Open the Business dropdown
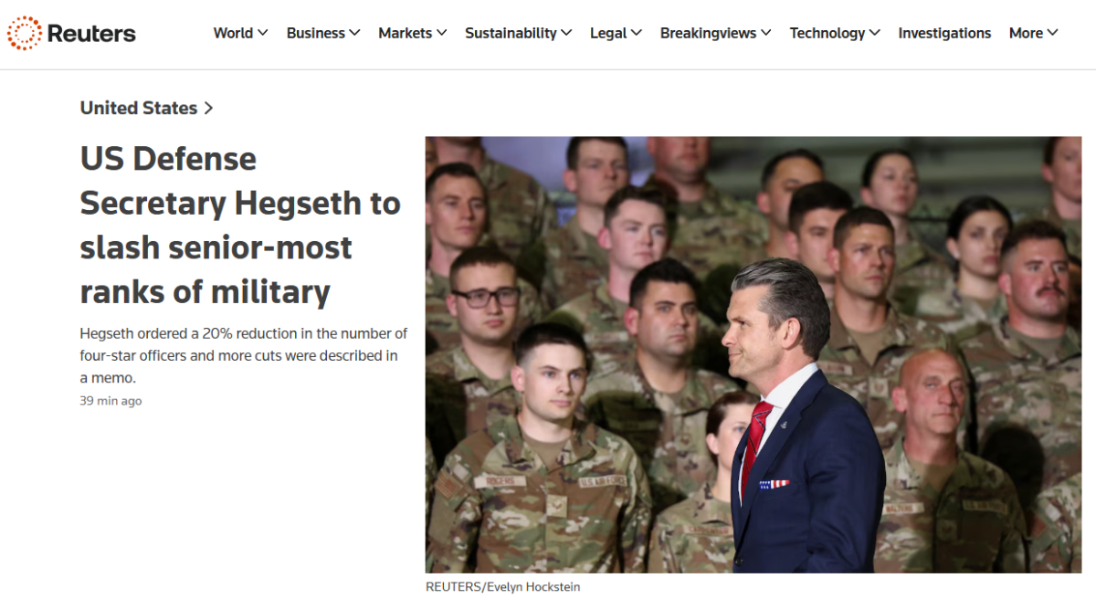The height and width of the screenshot is (599, 1096). point(323,33)
